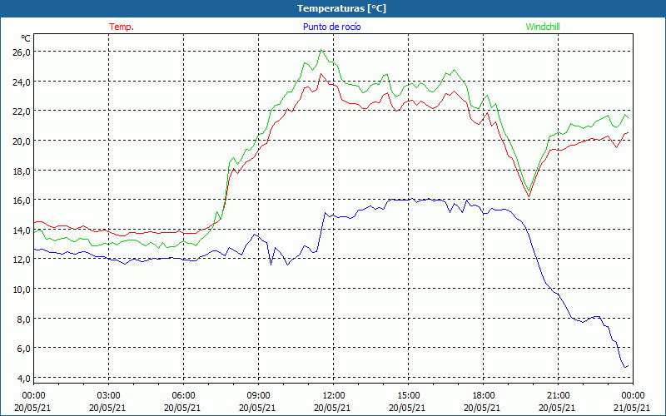The height and width of the screenshot is (416, 666).
Task: Click the 8,0 y-axis value
Action: click(x=23, y=319)
